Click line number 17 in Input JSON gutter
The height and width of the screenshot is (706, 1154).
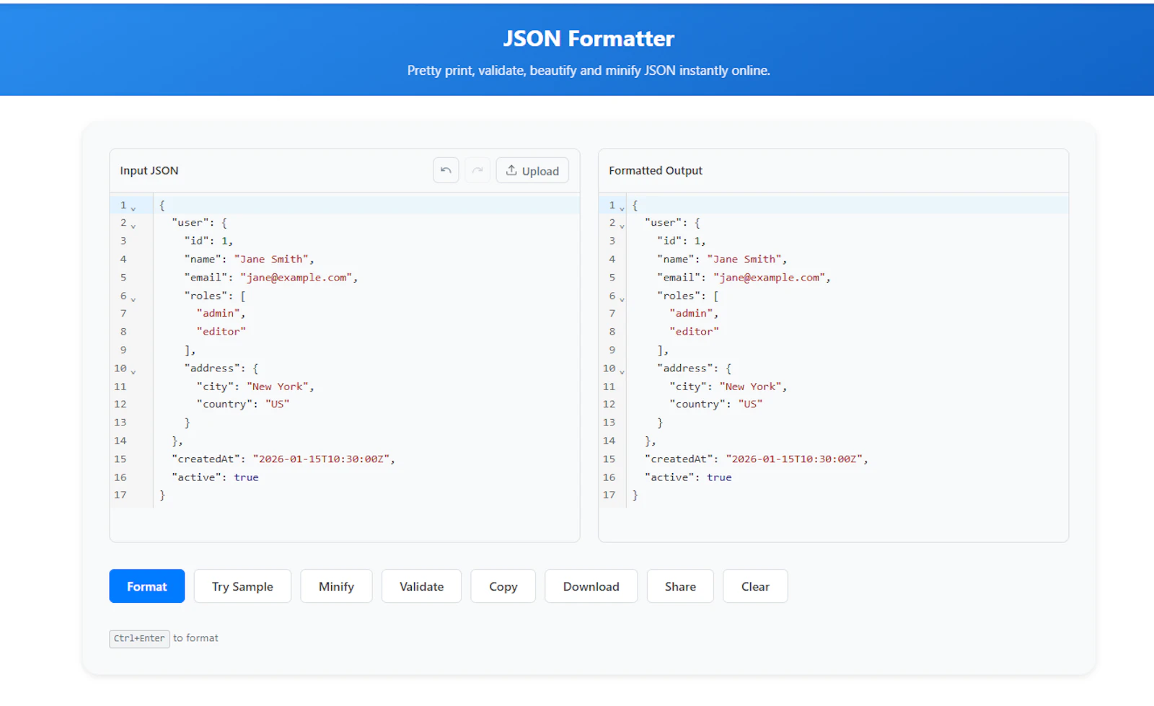click(120, 495)
